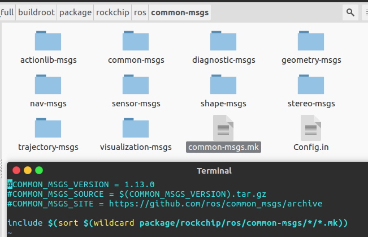Click the visualization-msgs label

[x=136, y=147]
